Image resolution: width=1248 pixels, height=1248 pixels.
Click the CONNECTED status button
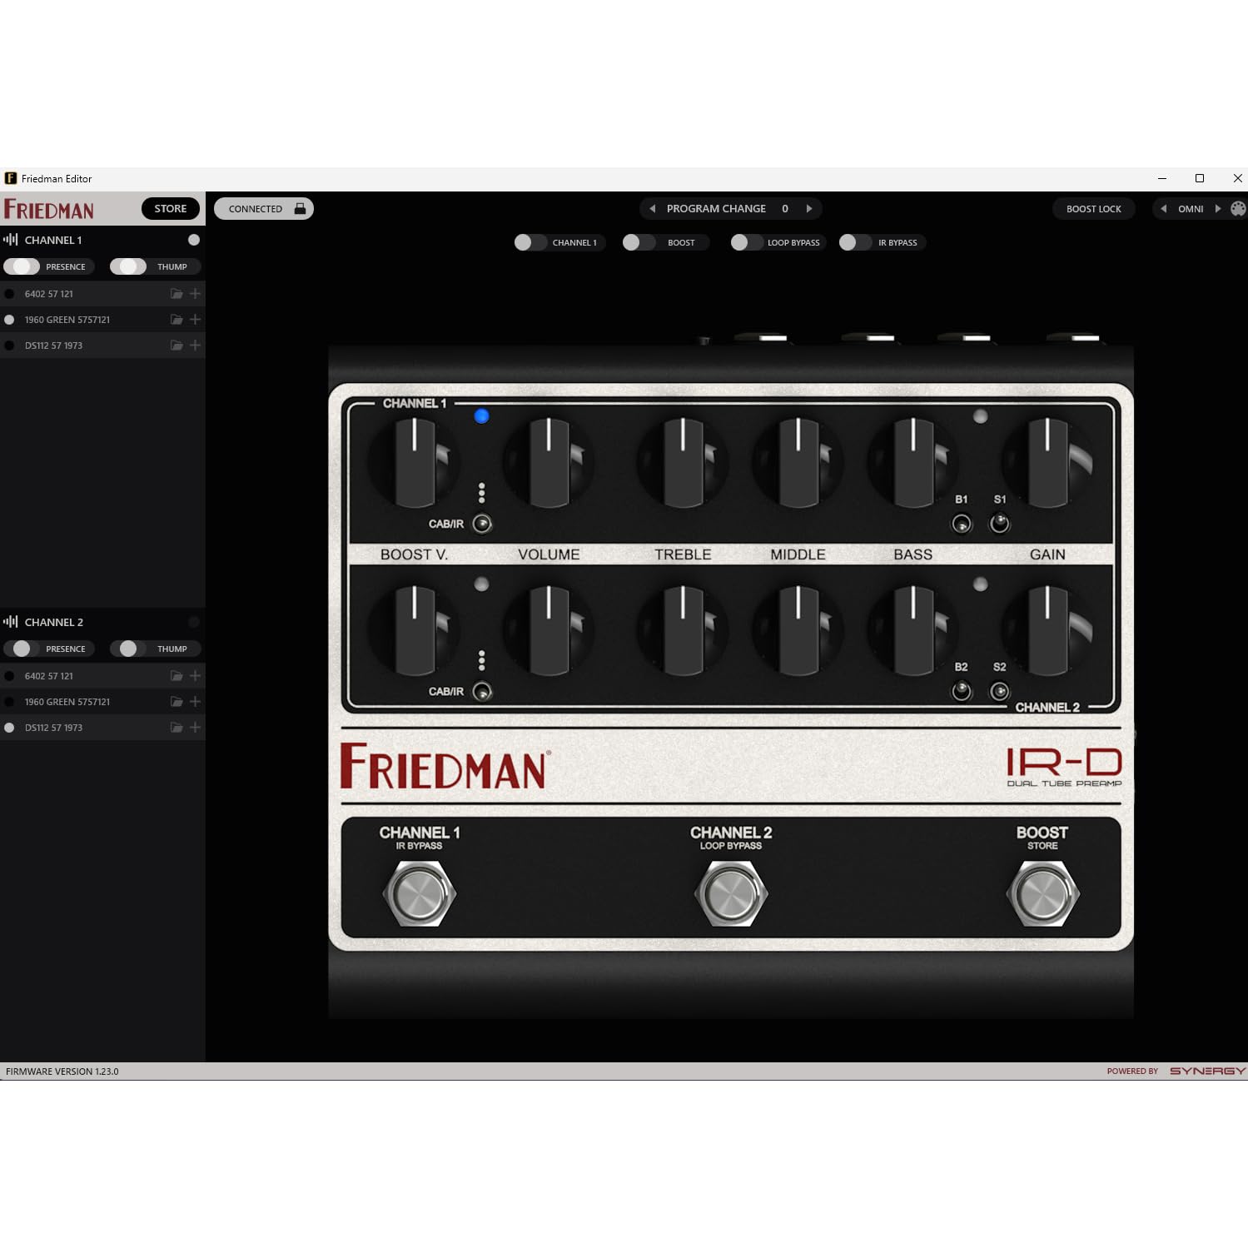click(264, 209)
